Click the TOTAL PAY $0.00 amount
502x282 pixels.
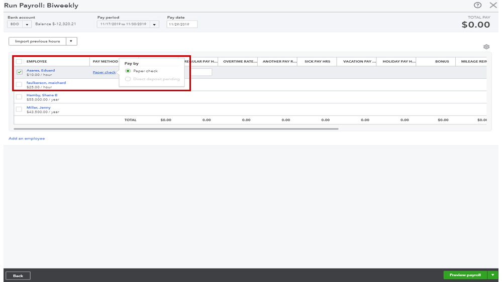pos(476,25)
